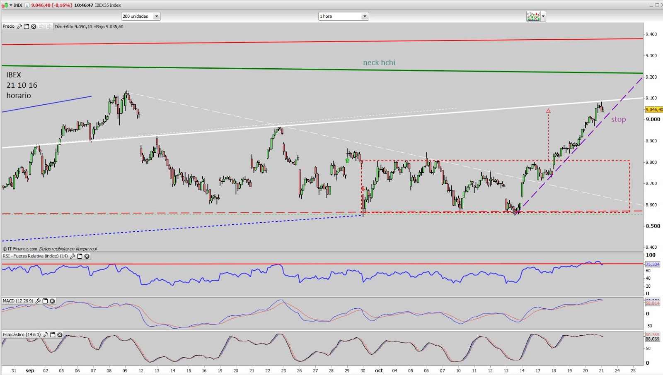Open the instrument info icon beside INDI
The image size is (663, 375).
tap(27, 5)
